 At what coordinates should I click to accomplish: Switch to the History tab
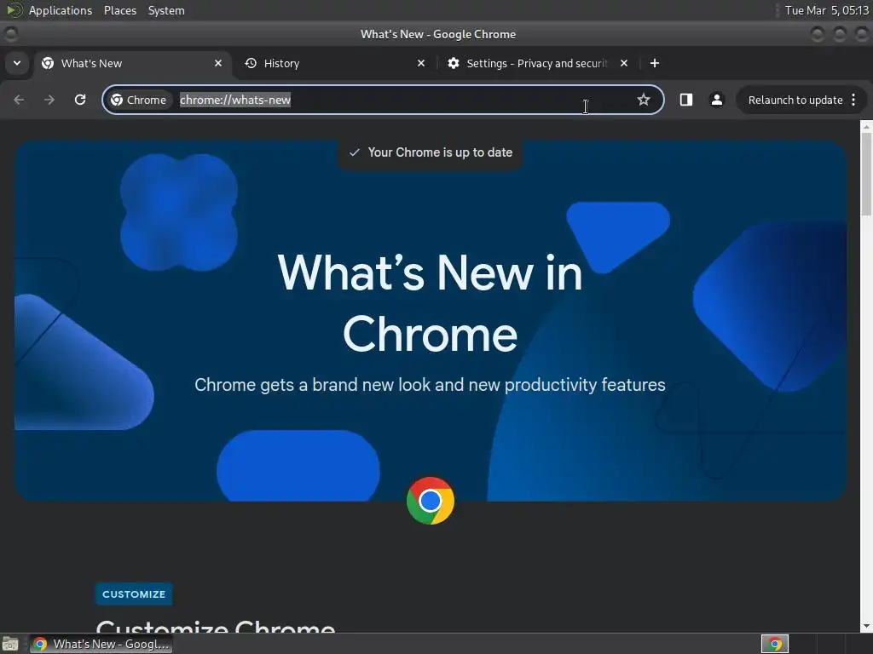tap(335, 63)
